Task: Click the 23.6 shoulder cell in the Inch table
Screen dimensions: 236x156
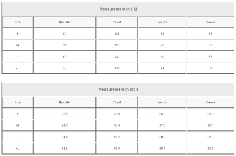Action: point(65,114)
